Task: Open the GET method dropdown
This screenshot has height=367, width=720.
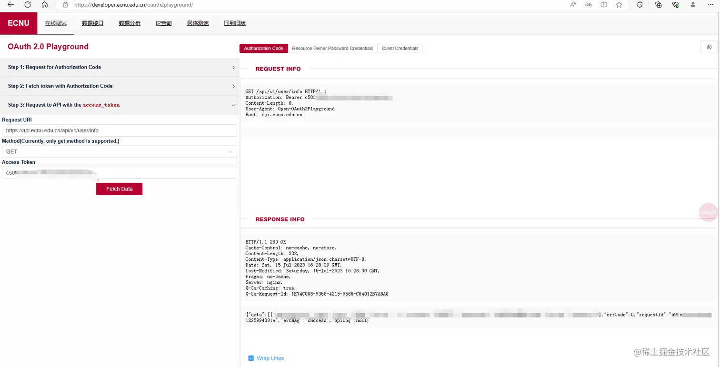Action: point(120,151)
